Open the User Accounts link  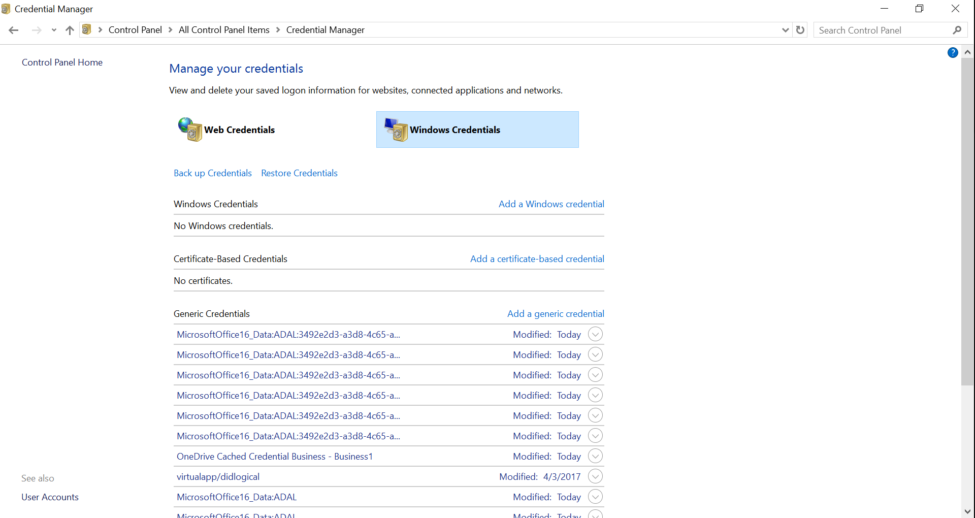pos(49,497)
